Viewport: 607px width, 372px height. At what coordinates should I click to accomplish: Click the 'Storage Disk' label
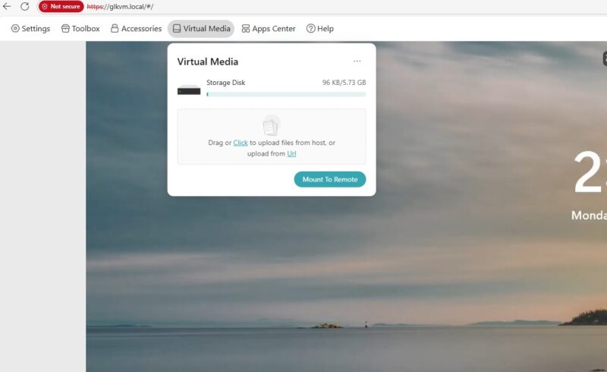pos(225,83)
